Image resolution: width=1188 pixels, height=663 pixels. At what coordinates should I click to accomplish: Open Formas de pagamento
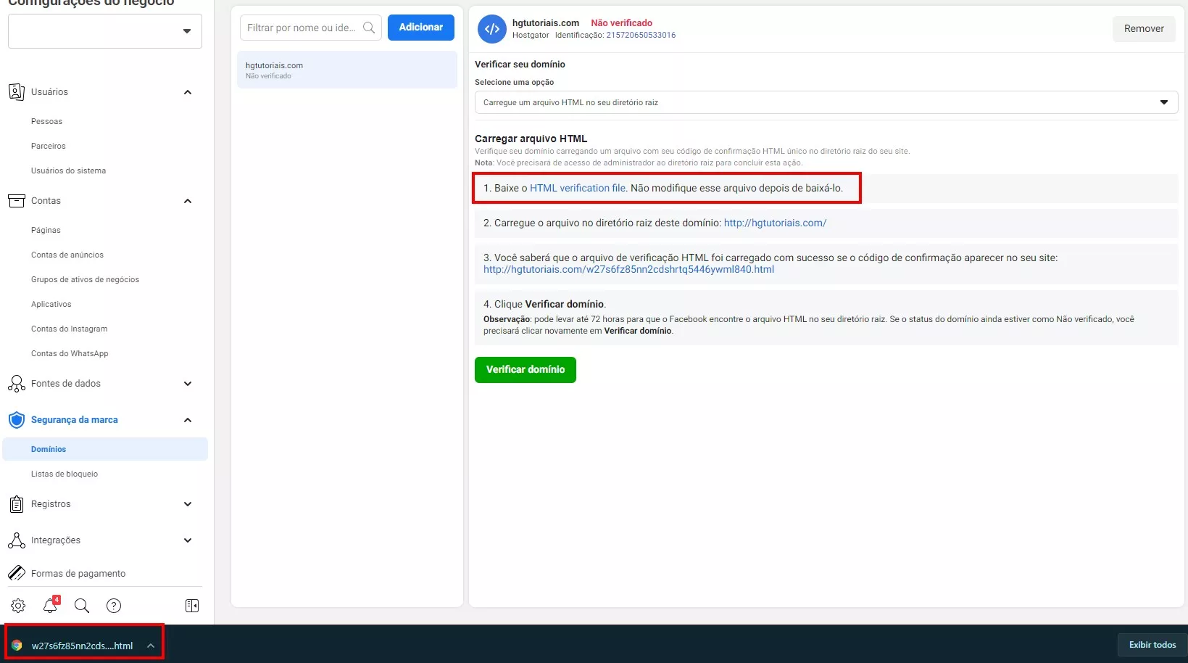pyautogui.click(x=78, y=573)
